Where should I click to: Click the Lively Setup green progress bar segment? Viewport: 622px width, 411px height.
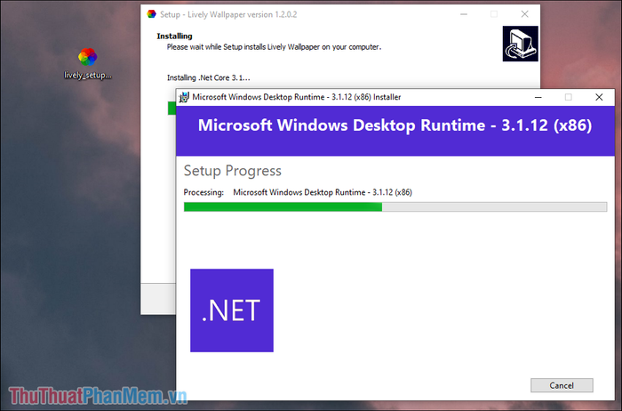[x=171, y=108]
